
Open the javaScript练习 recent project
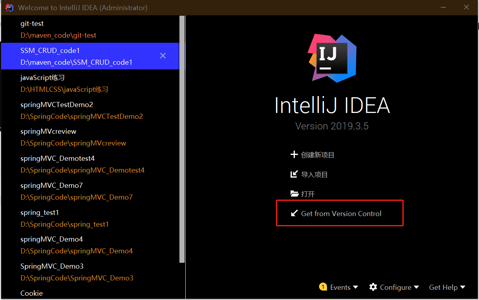90,83
